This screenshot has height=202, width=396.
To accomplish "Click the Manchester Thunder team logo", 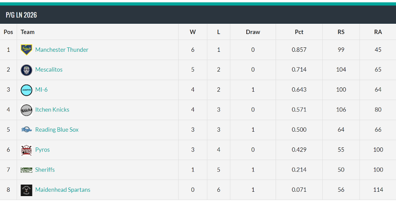I will coord(26,50).
